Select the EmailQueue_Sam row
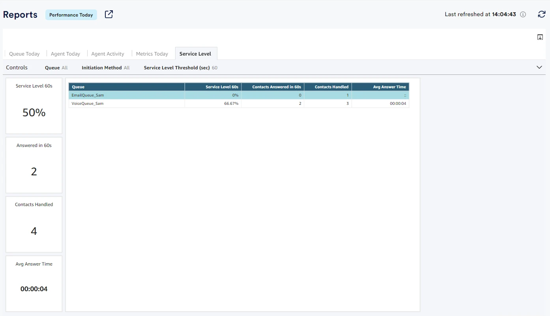This screenshot has height=316, width=550. [88, 95]
